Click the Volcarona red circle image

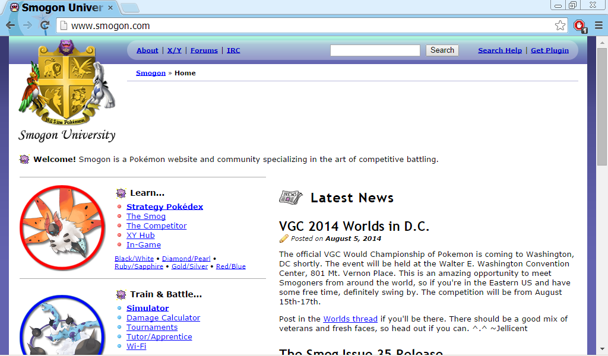coord(62,227)
